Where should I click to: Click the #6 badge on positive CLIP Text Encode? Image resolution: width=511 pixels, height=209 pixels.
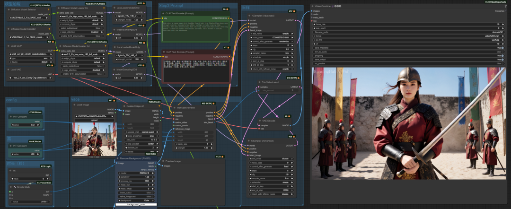(x=225, y=9)
